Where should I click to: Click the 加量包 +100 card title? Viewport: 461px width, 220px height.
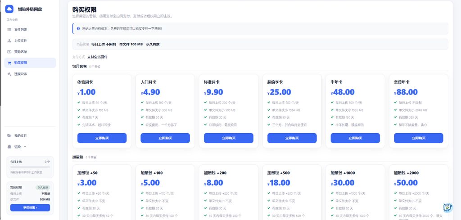click(152, 173)
